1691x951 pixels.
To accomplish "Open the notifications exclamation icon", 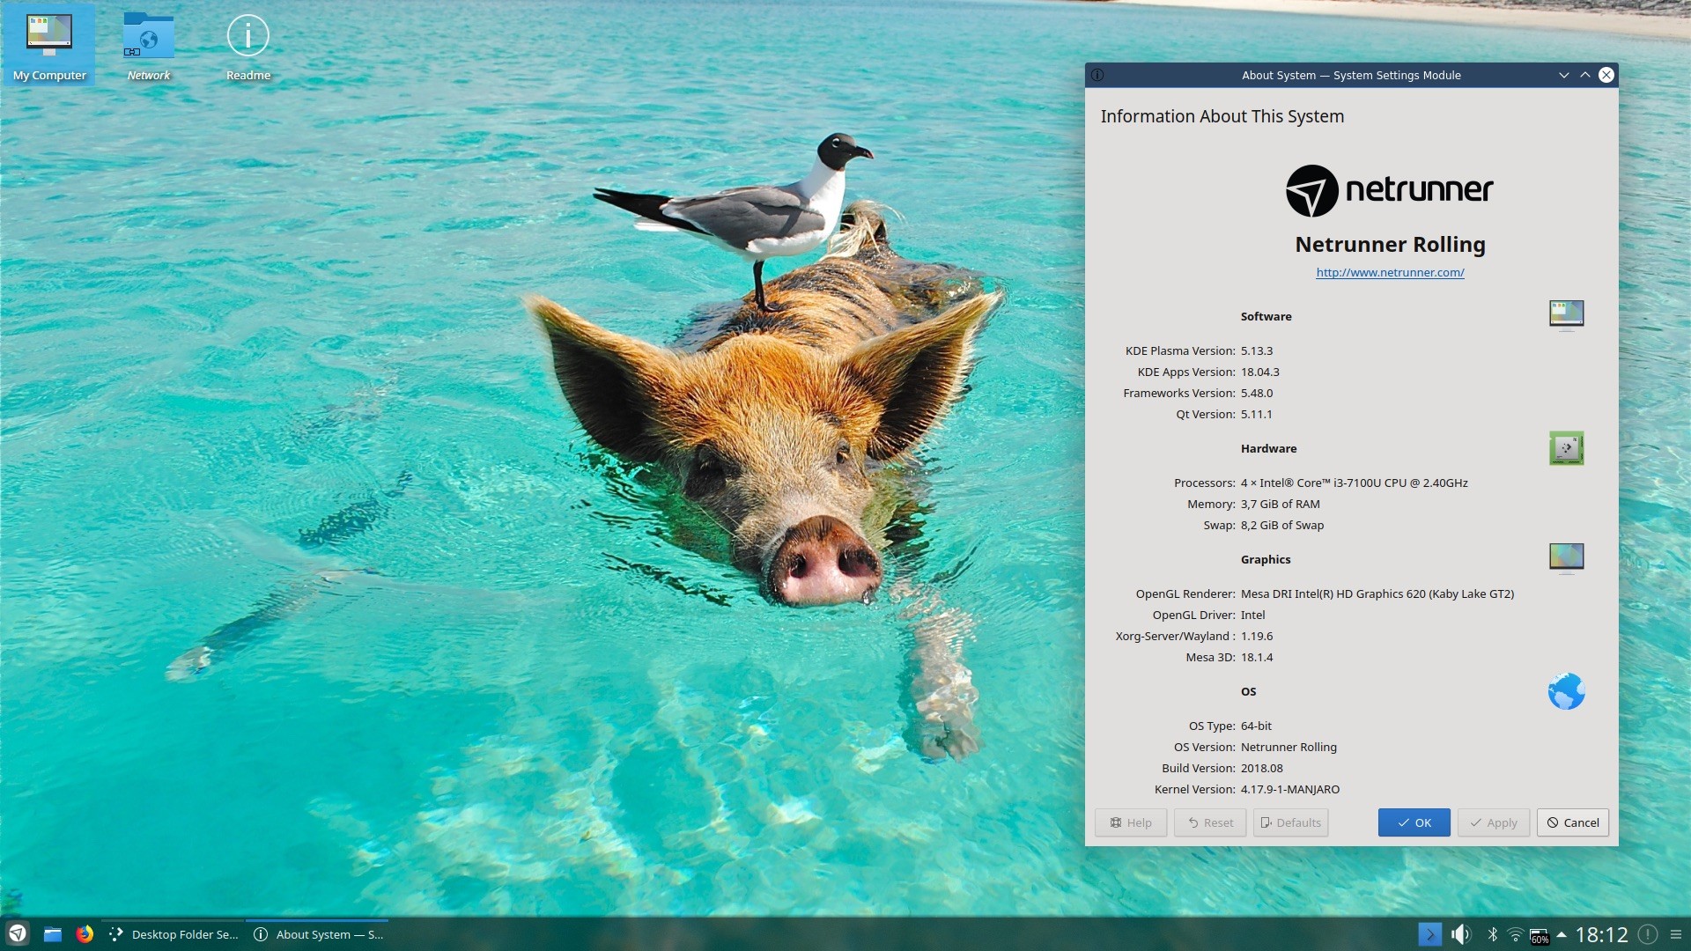I will [1648, 934].
